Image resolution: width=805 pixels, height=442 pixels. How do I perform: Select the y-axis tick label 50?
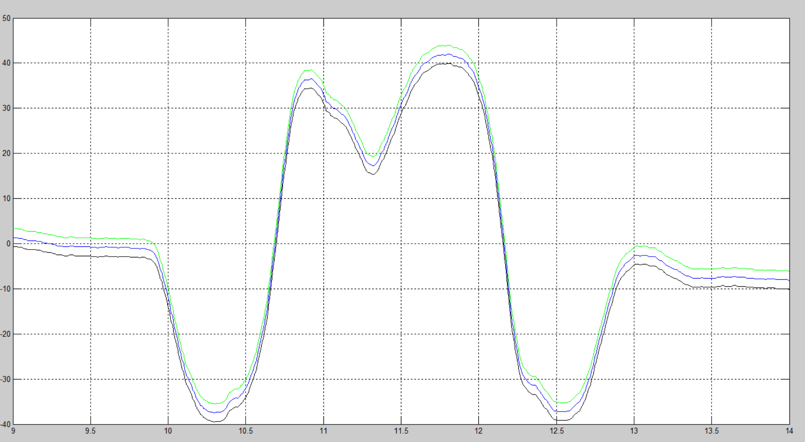(x=6, y=18)
